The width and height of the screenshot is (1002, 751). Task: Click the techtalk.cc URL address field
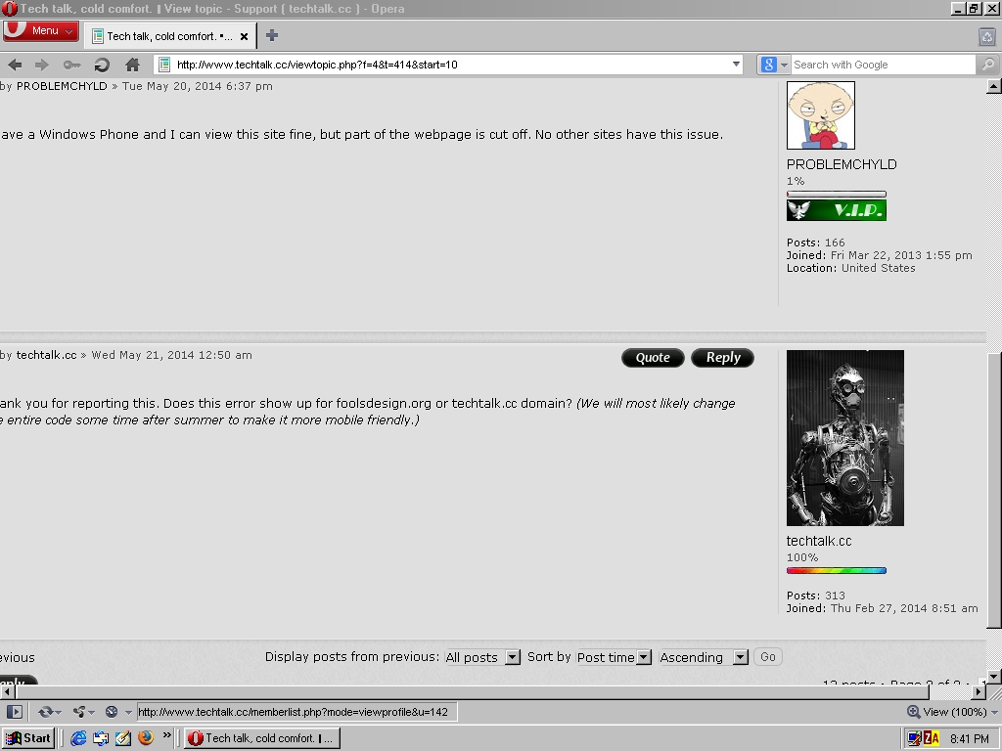[x=450, y=65]
